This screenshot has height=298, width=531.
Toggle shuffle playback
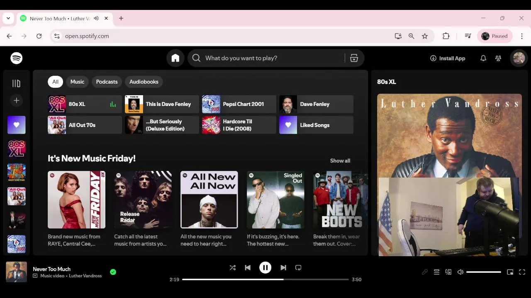pos(233,268)
